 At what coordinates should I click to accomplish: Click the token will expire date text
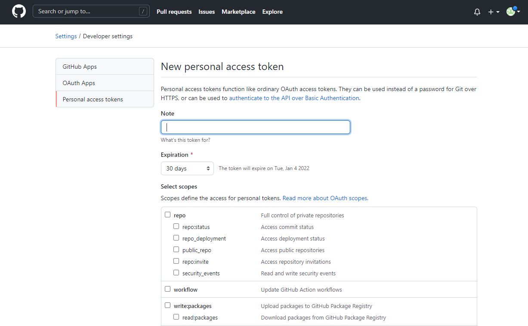coord(264,168)
